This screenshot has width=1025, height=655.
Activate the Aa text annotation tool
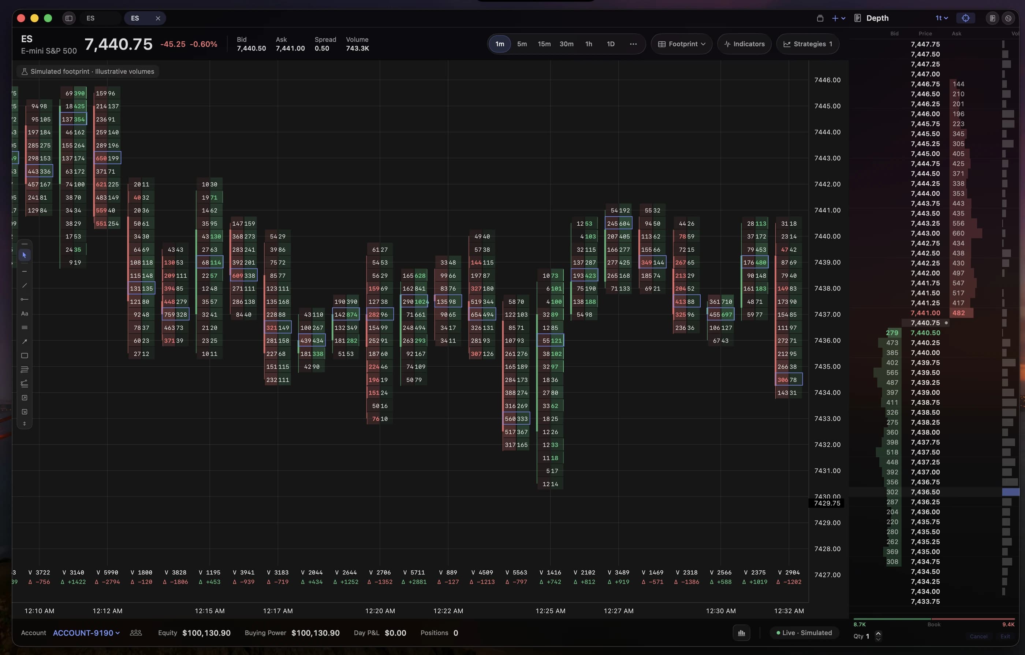pos(24,314)
